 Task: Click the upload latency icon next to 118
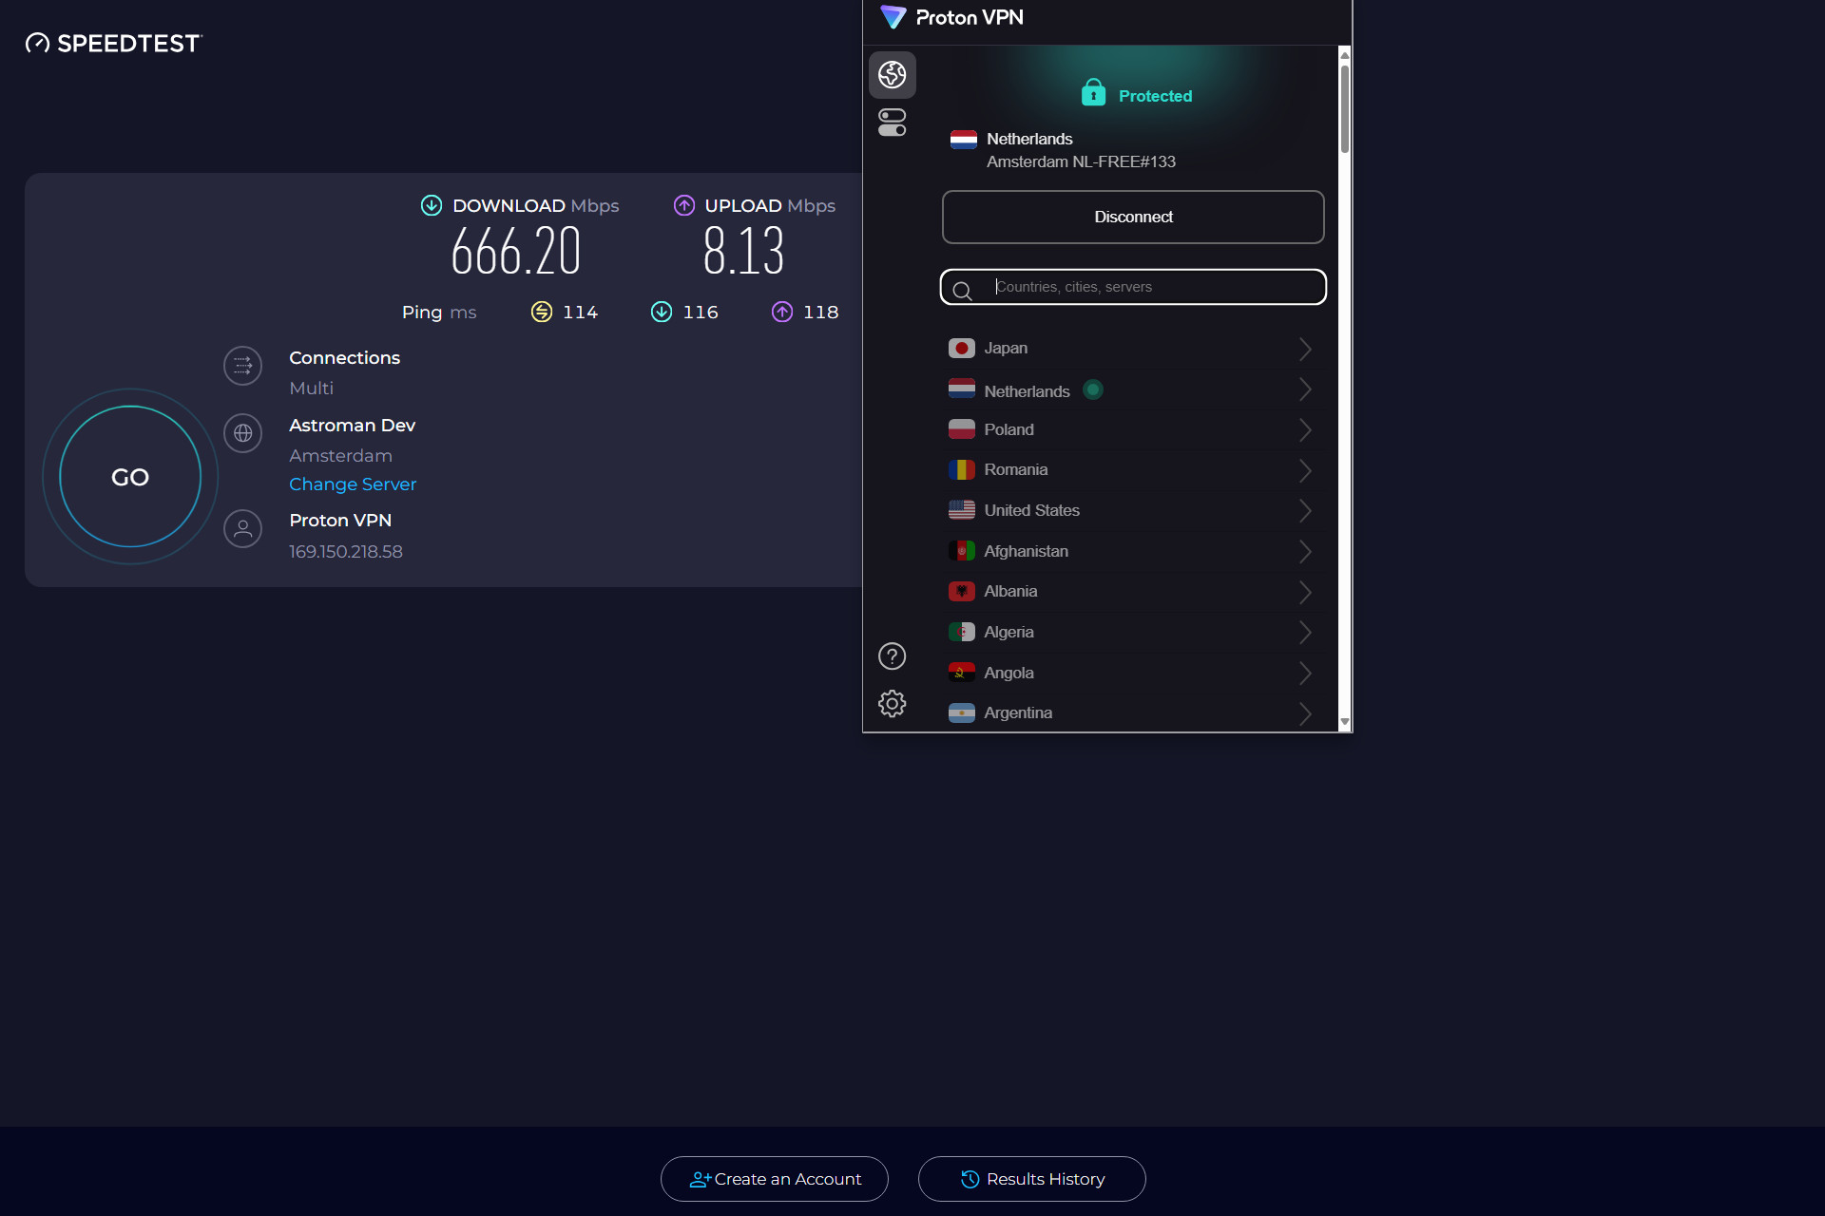[x=782, y=312]
